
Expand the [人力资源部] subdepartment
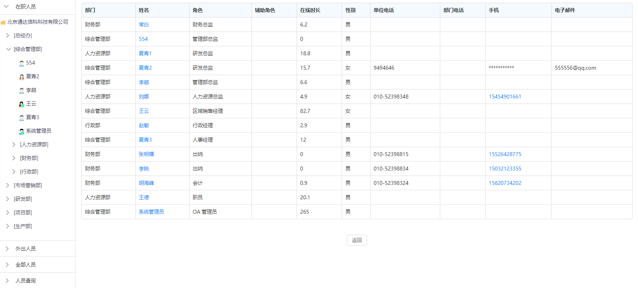(14, 144)
